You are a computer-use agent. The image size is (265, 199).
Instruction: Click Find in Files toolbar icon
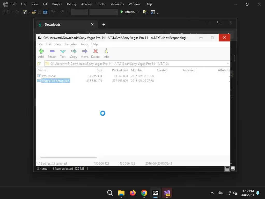pyautogui.click(x=145, y=12)
